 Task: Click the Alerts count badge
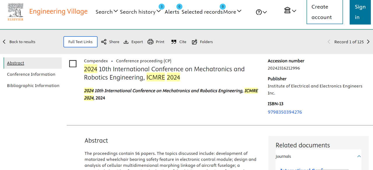[x=180, y=6]
